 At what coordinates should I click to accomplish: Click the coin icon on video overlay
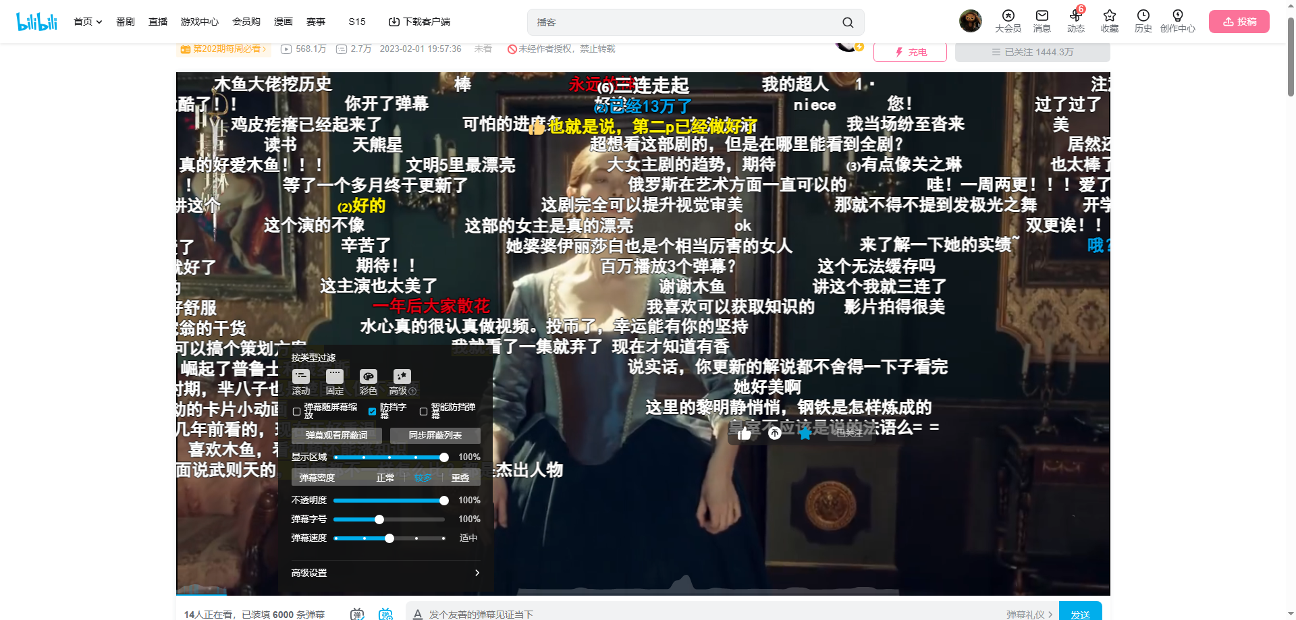[775, 433]
